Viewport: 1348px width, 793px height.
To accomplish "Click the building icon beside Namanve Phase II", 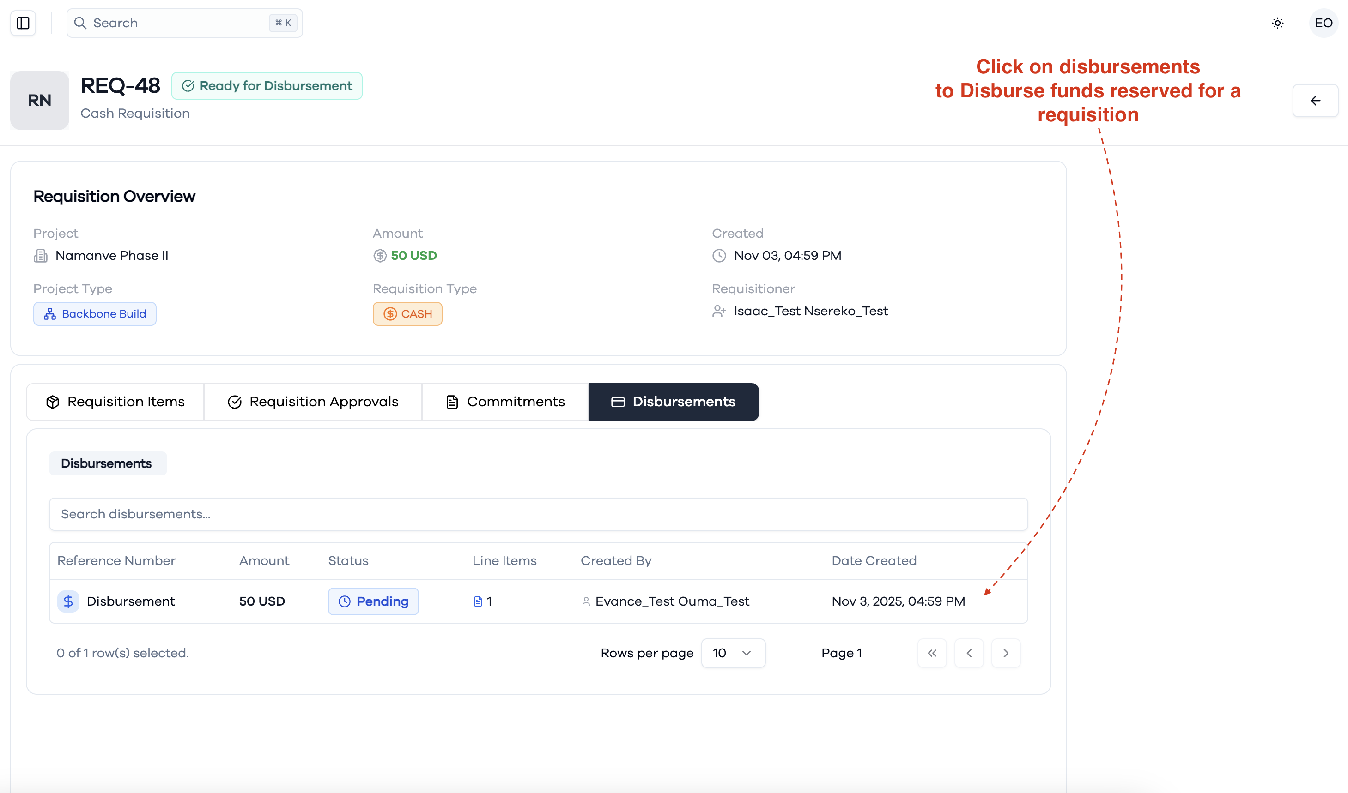I will 41,256.
